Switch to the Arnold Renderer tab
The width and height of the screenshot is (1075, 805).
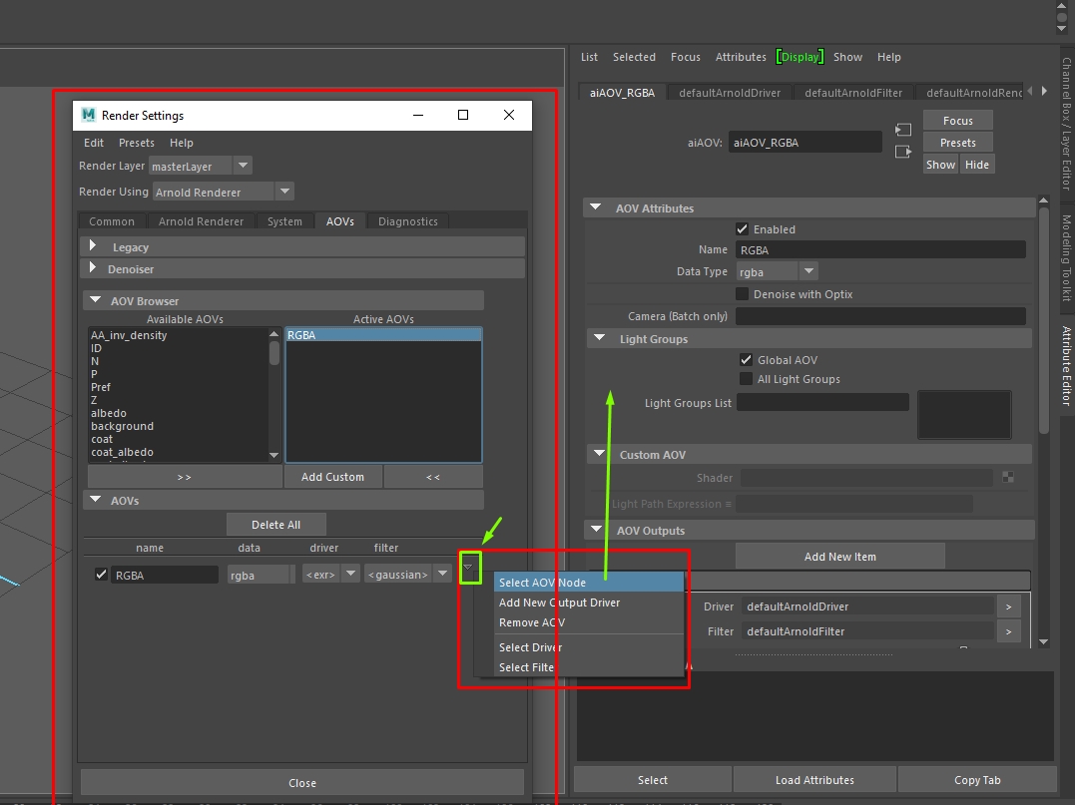point(201,221)
